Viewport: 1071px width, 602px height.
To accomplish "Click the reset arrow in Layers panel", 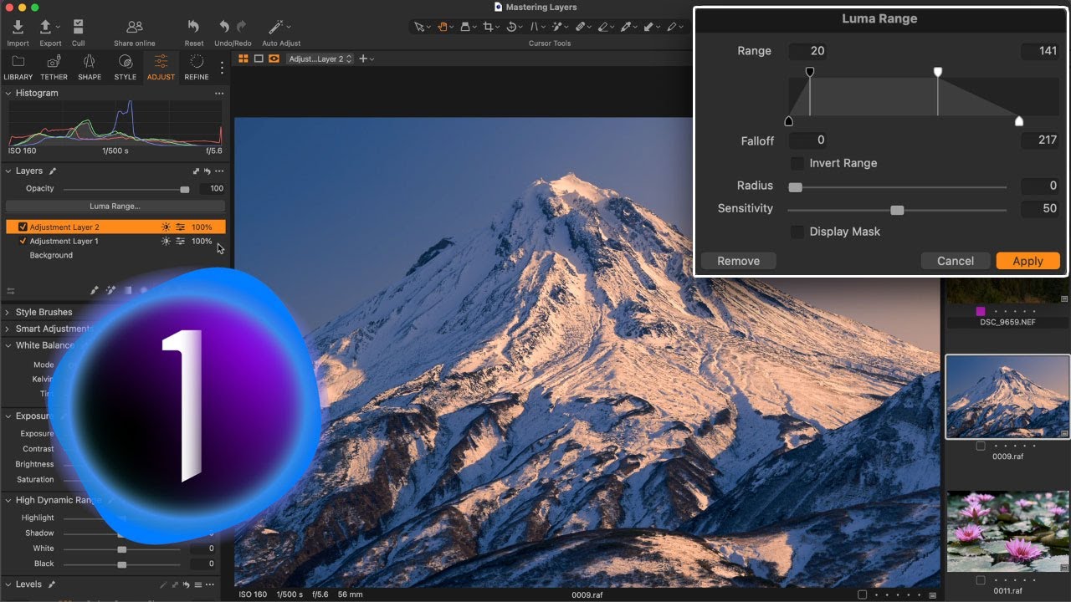I will click(x=207, y=171).
